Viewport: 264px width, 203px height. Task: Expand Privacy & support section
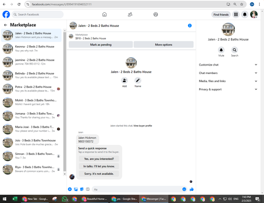[228, 89]
